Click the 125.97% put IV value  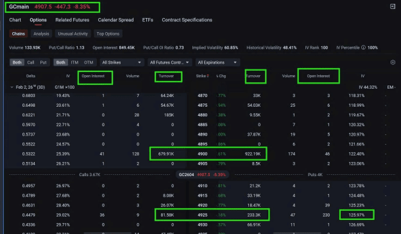click(357, 215)
